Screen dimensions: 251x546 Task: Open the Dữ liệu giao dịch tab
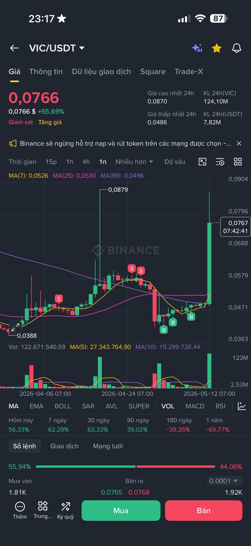coord(101,71)
